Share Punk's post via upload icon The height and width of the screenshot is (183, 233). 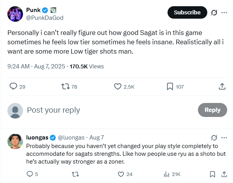(222, 86)
